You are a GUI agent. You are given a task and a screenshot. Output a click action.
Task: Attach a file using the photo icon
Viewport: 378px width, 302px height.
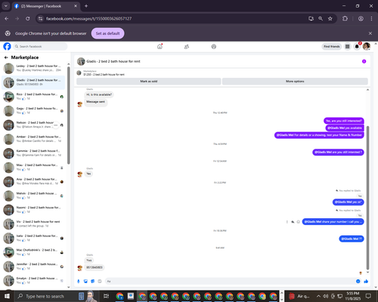85,281
